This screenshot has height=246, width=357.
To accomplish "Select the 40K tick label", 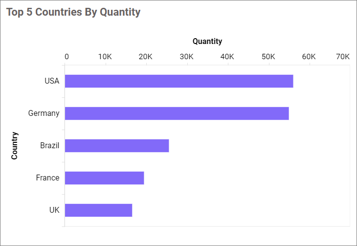I will click(227, 57).
